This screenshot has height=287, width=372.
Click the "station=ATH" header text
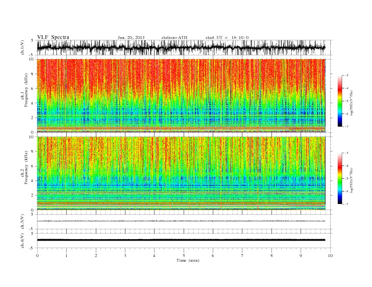click(x=174, y=38)
